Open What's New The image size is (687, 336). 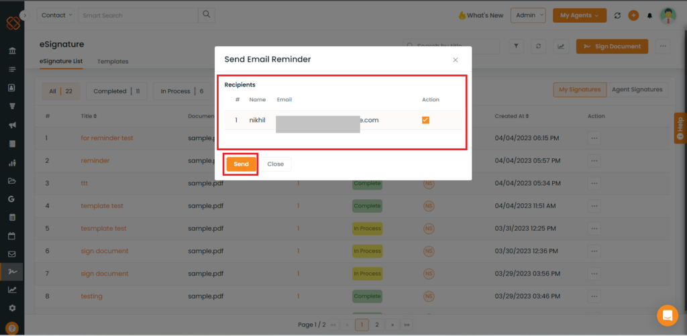click(480, 15)
